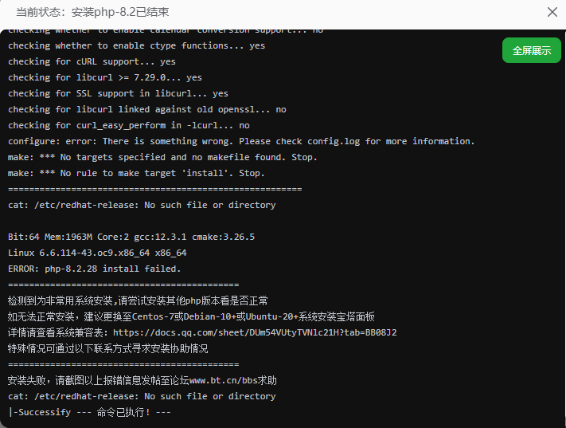The height and width of the screenshot is (428, 566).
Task: Click the old openssl linkage check line
Action: tap(146, 109)
